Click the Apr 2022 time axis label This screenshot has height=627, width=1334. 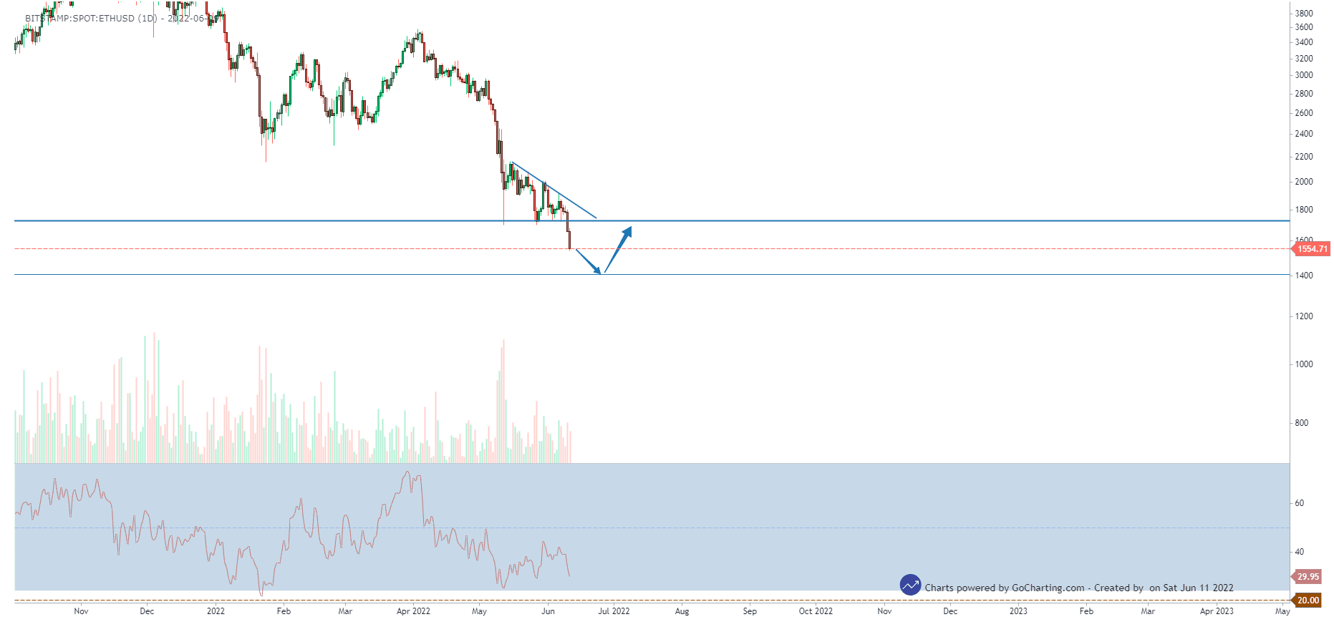coord(413,611)
